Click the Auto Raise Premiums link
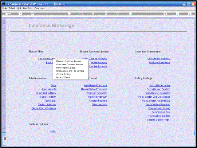The image size is (197, 148). coord(95,85)
